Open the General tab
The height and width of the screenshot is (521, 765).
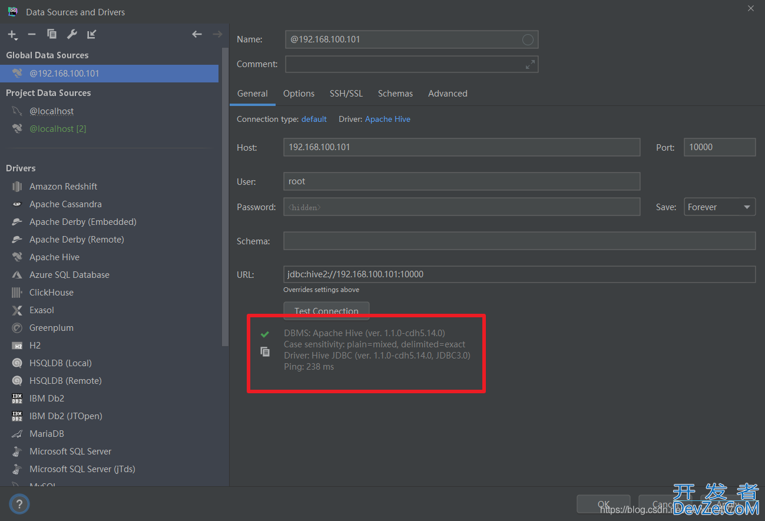[252, 94]
